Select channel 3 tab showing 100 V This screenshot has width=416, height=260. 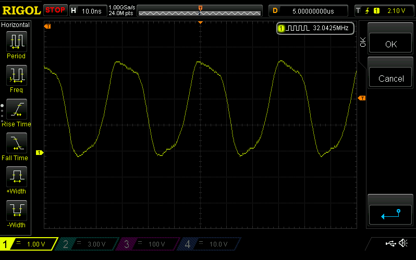point(149,244)
